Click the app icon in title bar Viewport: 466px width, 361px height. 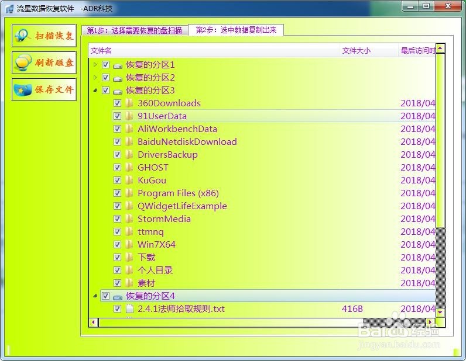tap(10, 8)
